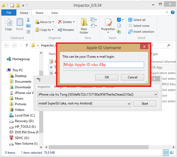Collapse the ribbon with the chevron
177x157 pixels.
pos(167,12)
